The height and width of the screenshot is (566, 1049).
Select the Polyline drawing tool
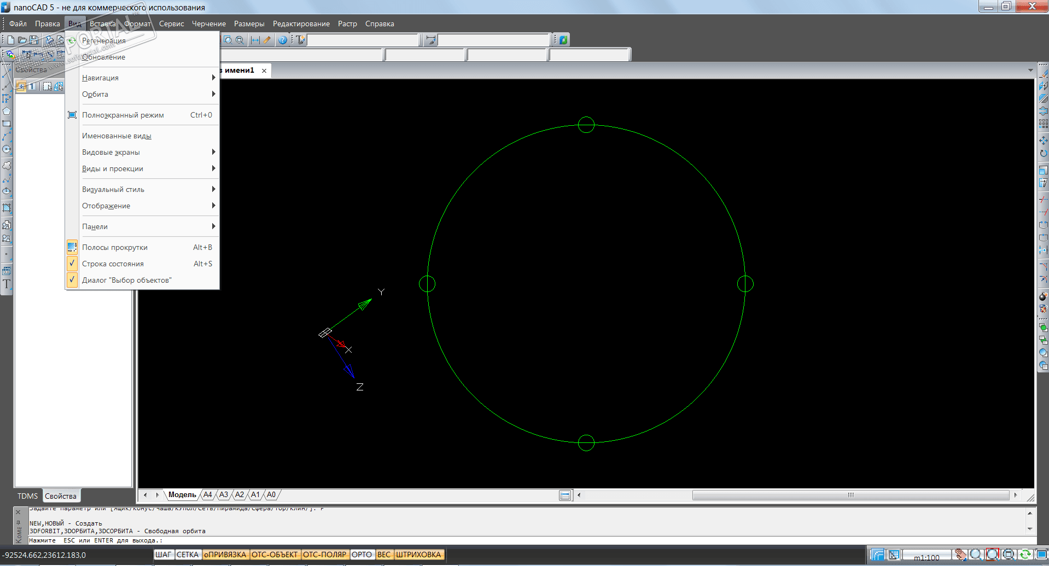coord(7,98)
